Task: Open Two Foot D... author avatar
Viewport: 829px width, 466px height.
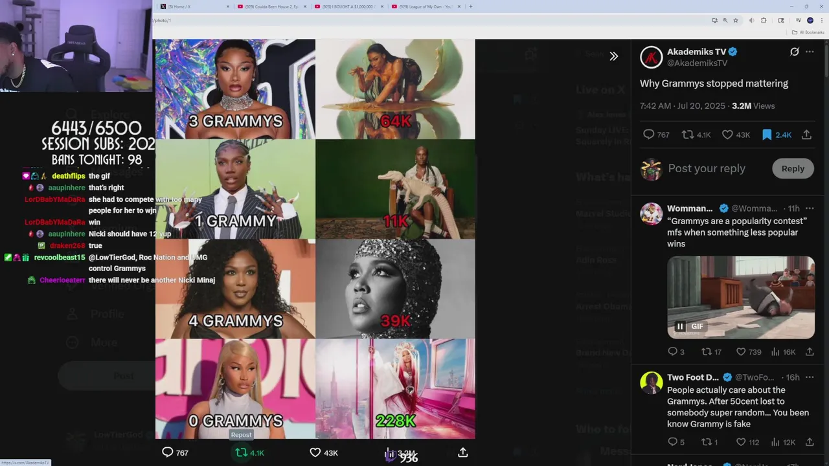Action: pos(651,382)
